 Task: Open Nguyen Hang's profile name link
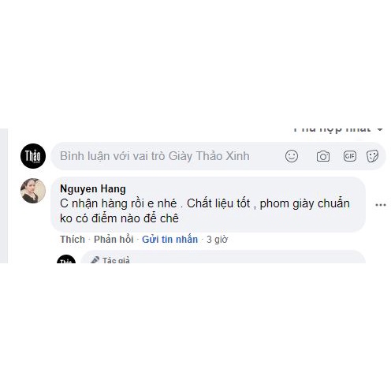pos(93,189)
